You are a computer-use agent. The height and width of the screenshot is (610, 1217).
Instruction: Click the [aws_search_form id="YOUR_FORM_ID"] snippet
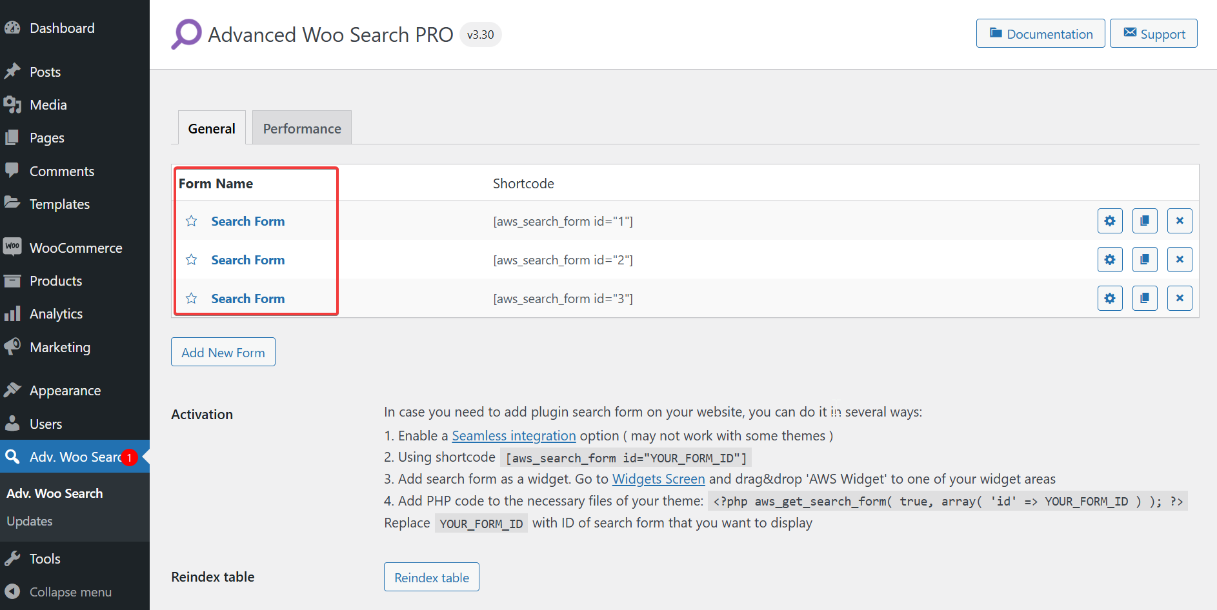pyautogui.click(x=626, y=458)
